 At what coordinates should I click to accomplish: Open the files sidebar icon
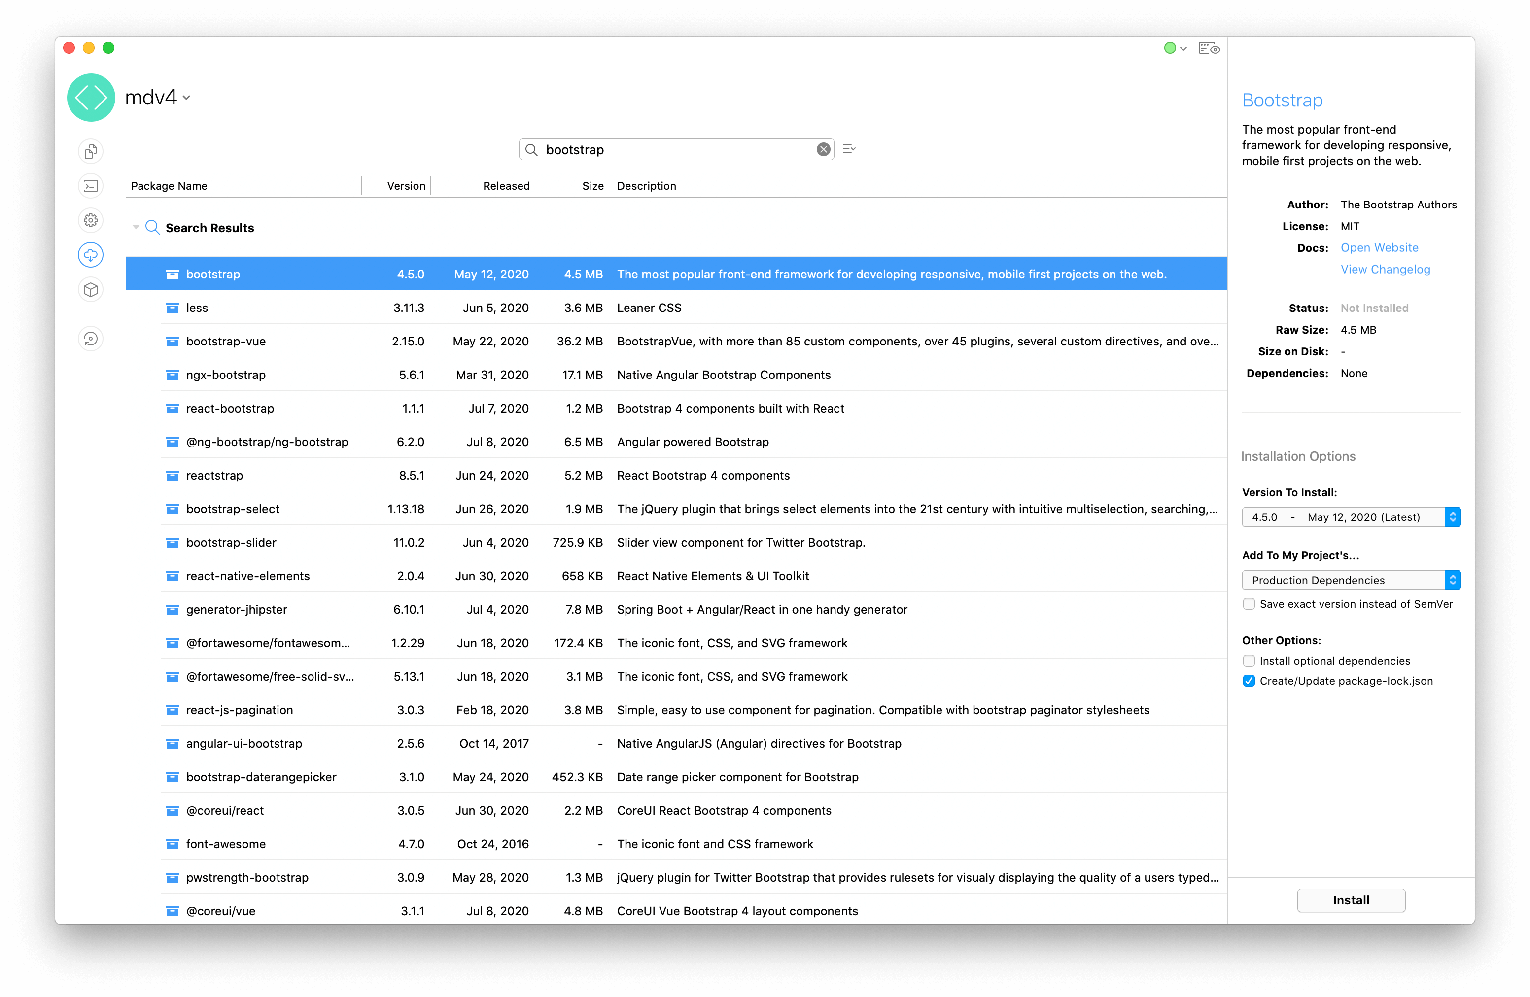[x=91, y=152]
